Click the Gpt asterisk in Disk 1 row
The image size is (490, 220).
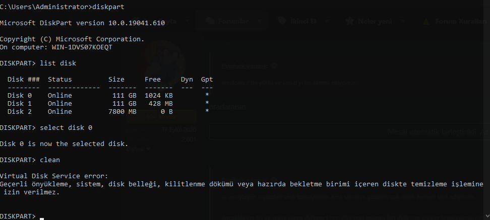pyautogui.click(x=207, y=103)
